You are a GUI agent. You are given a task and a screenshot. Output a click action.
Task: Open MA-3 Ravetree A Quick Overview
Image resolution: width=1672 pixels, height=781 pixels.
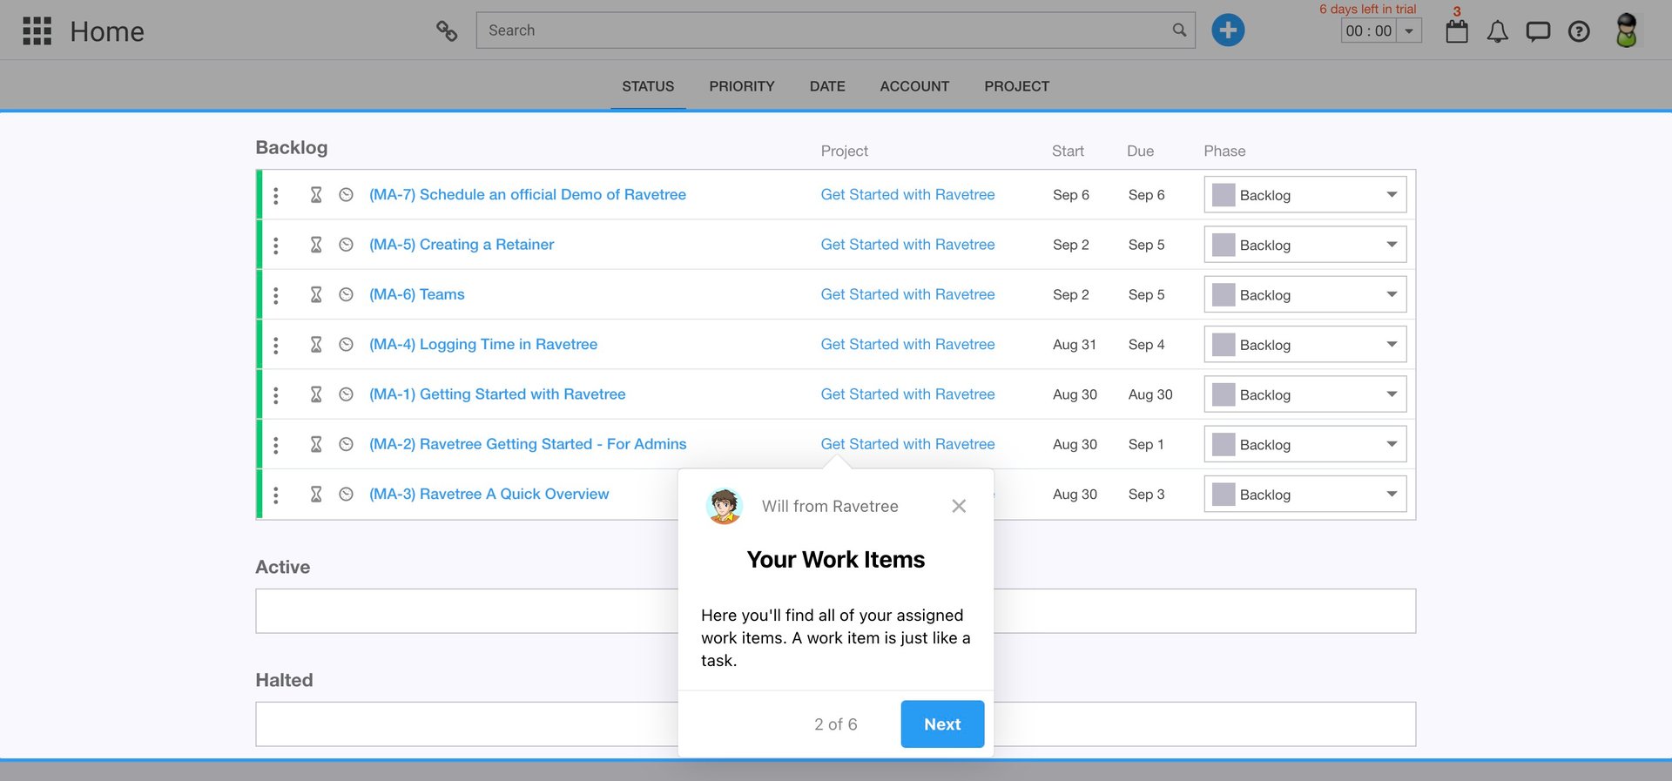pos(489,494)
